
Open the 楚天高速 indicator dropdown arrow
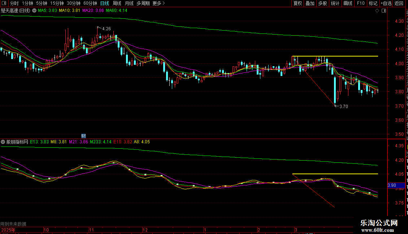pyautogui.click(x=34, y=11)
